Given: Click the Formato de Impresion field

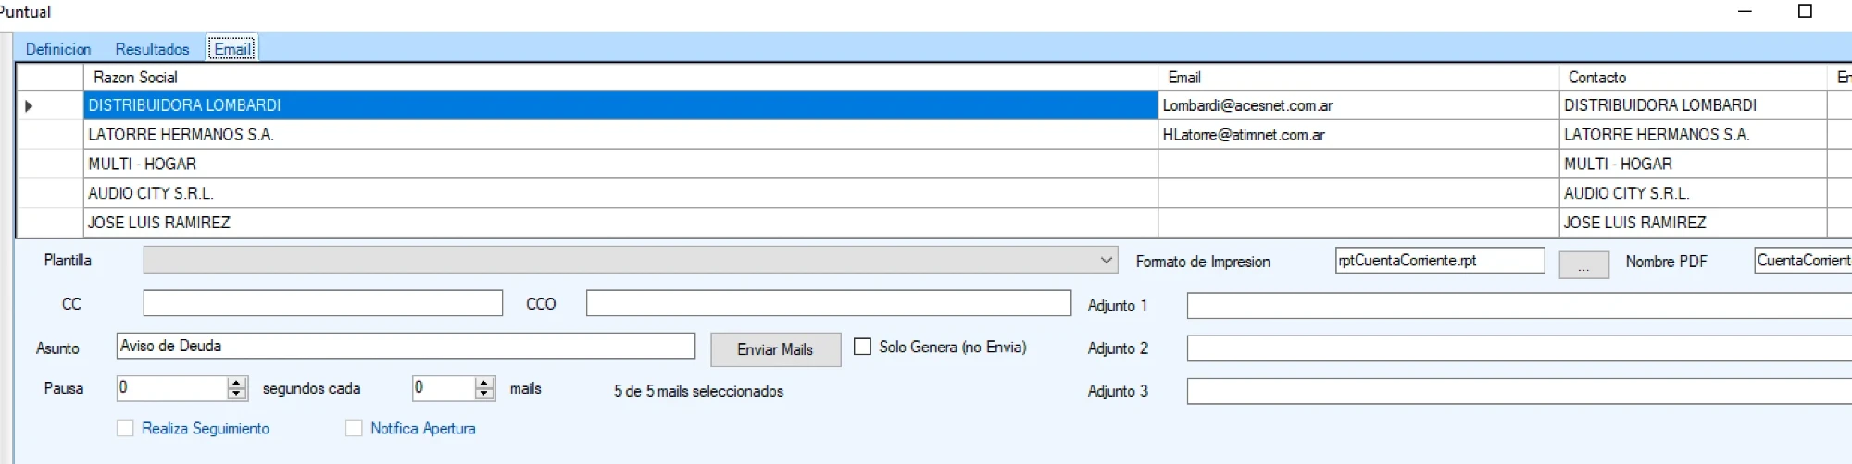Looking at the screenshot, I should 1440,261.
